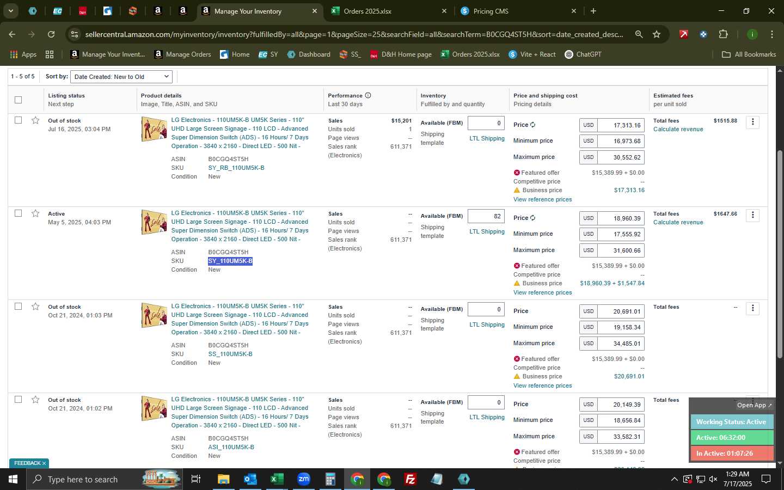Click the Windows Start button

click(13, 479)
